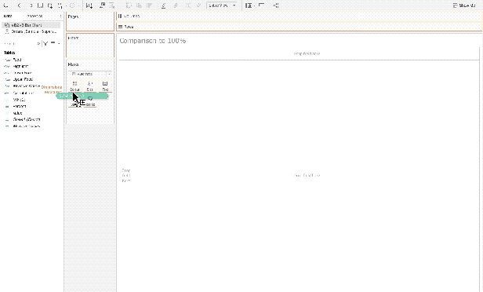Select the Measure Names field
Screen dimensions: 483x292
(26, 86)
